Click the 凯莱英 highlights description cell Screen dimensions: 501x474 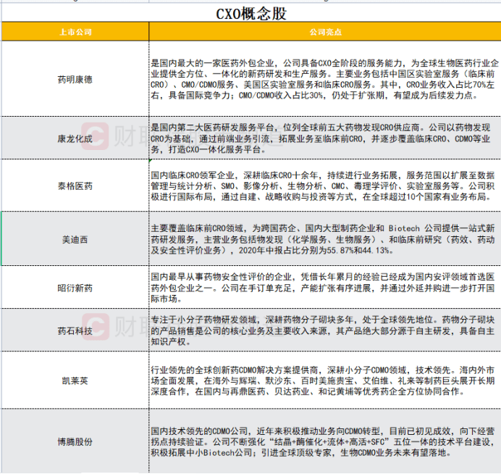click(324, 381)
